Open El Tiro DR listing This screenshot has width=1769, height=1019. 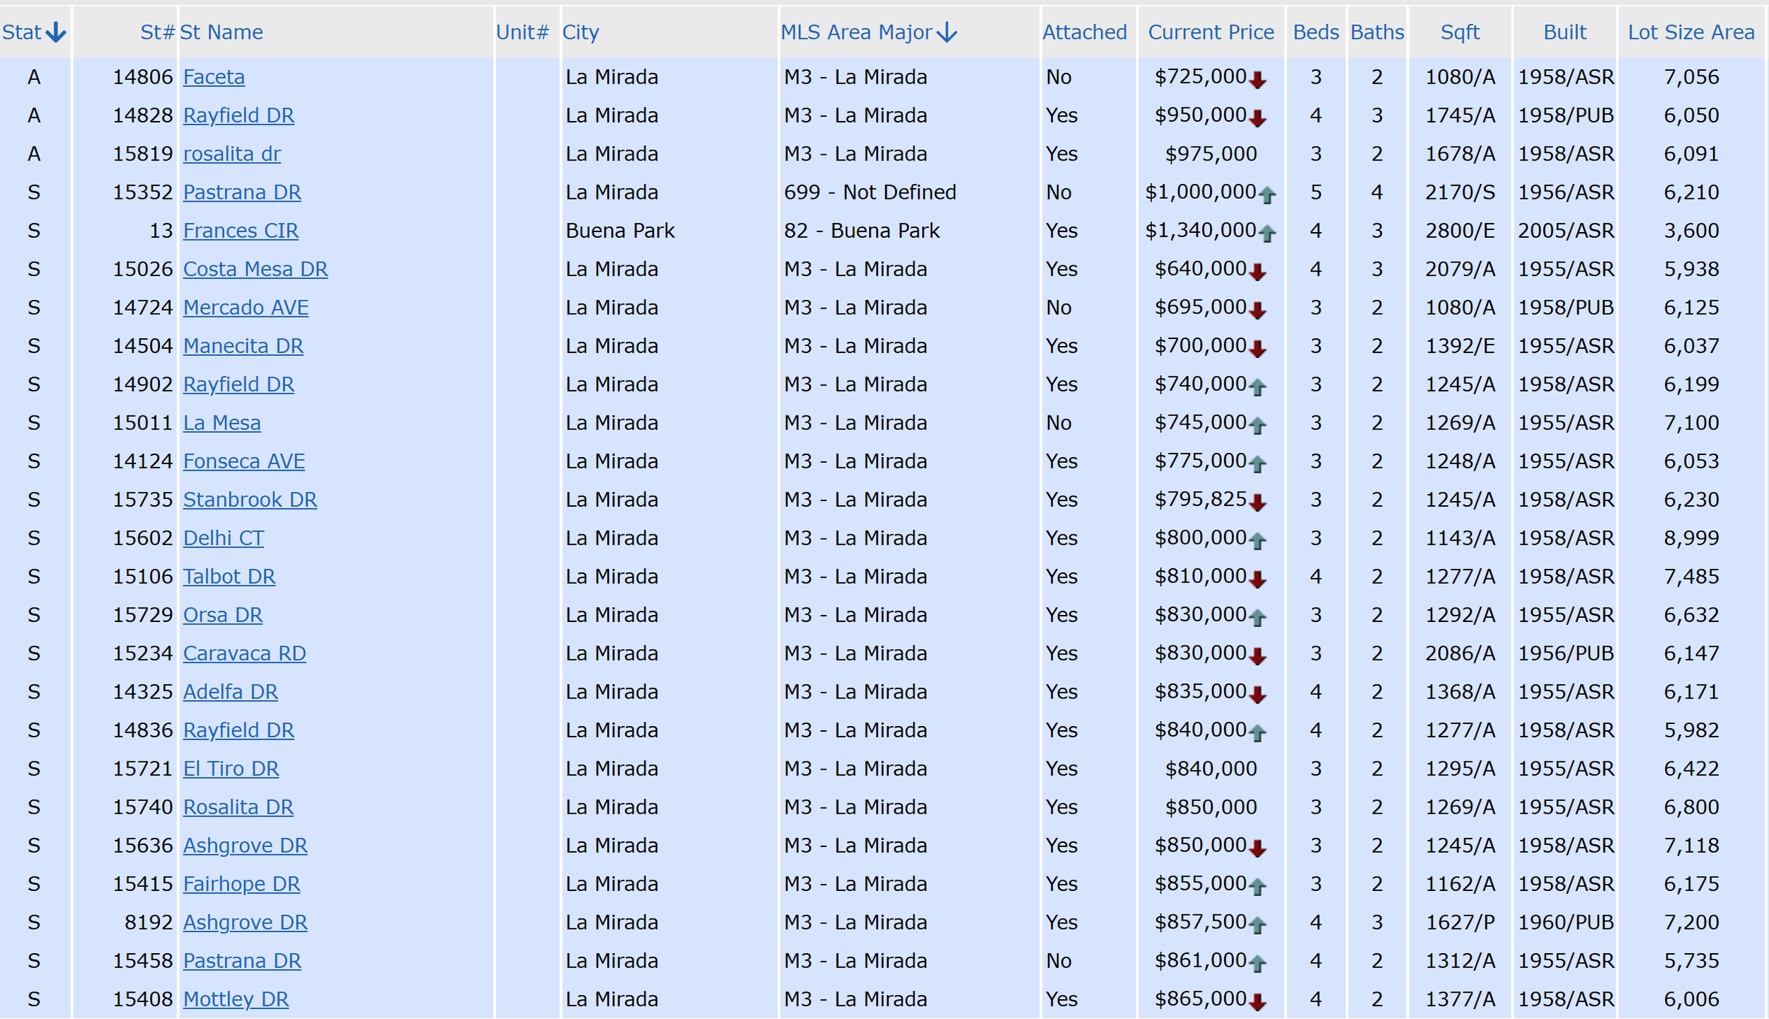[231, 768]
